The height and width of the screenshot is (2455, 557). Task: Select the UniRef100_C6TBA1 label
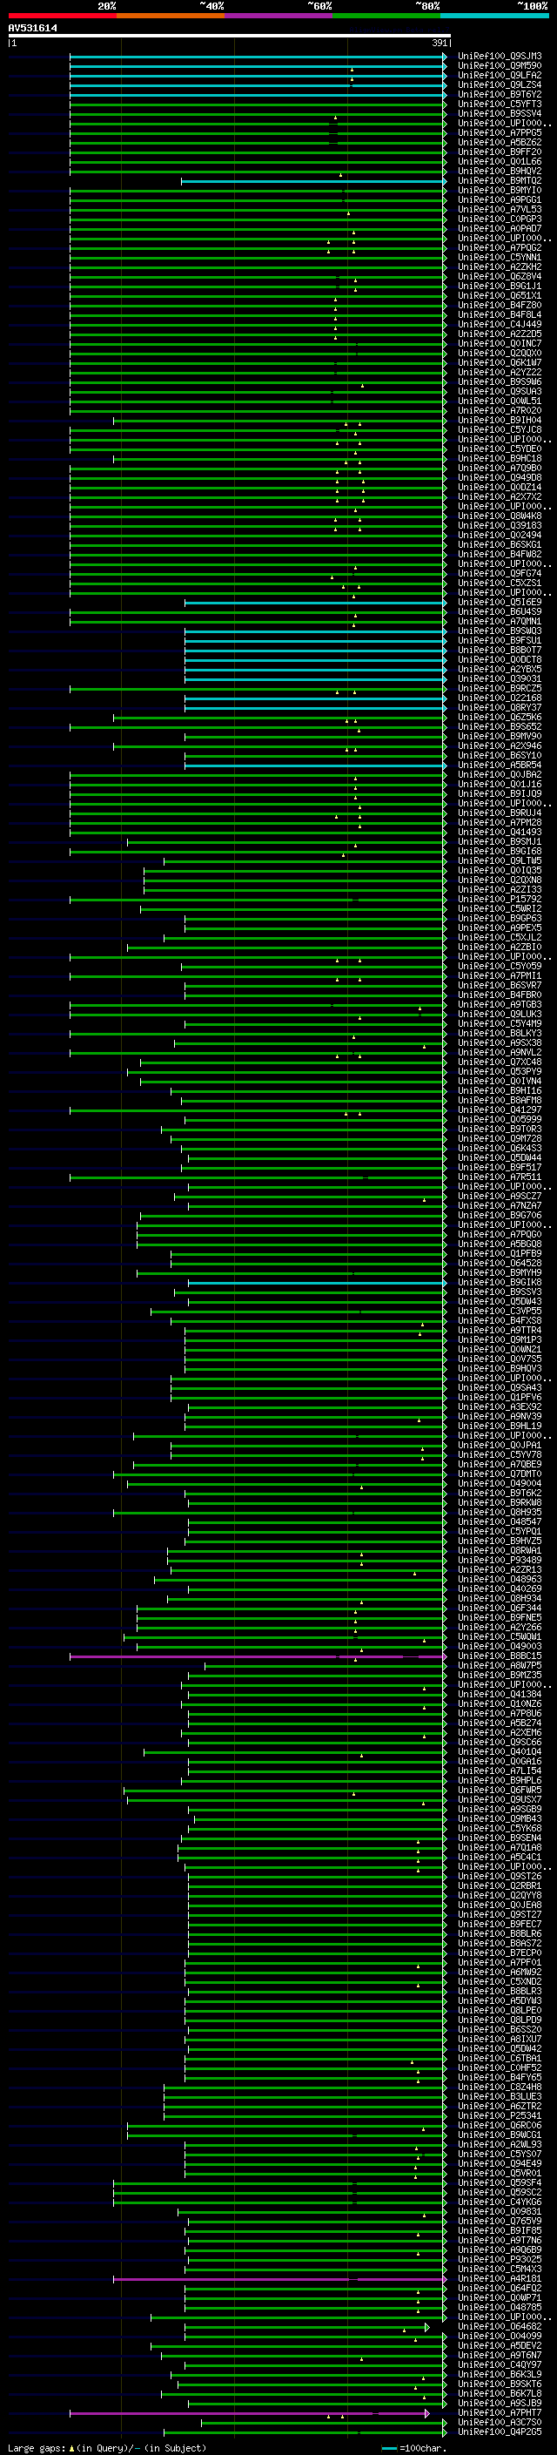(500, 2058)
